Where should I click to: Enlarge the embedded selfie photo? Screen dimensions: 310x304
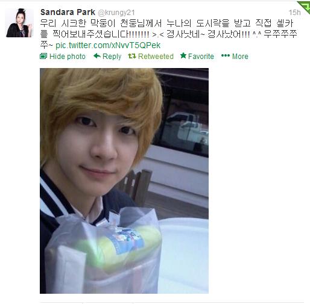[124, 181]
